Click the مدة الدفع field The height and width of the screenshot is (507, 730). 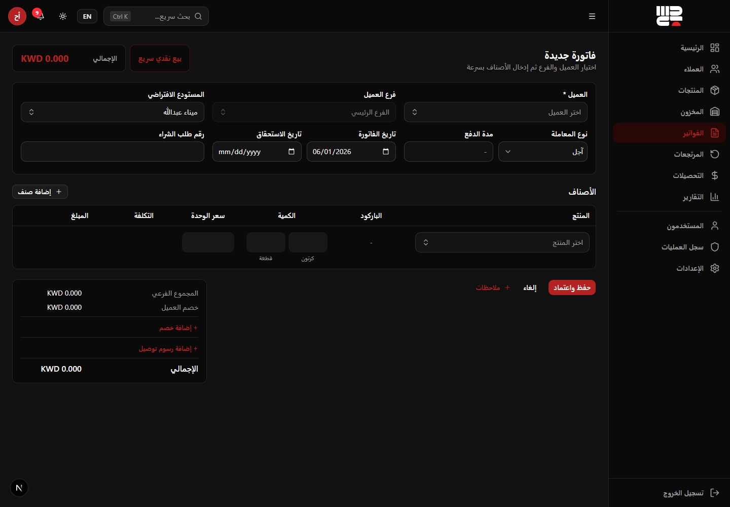[x=449, y=152]
